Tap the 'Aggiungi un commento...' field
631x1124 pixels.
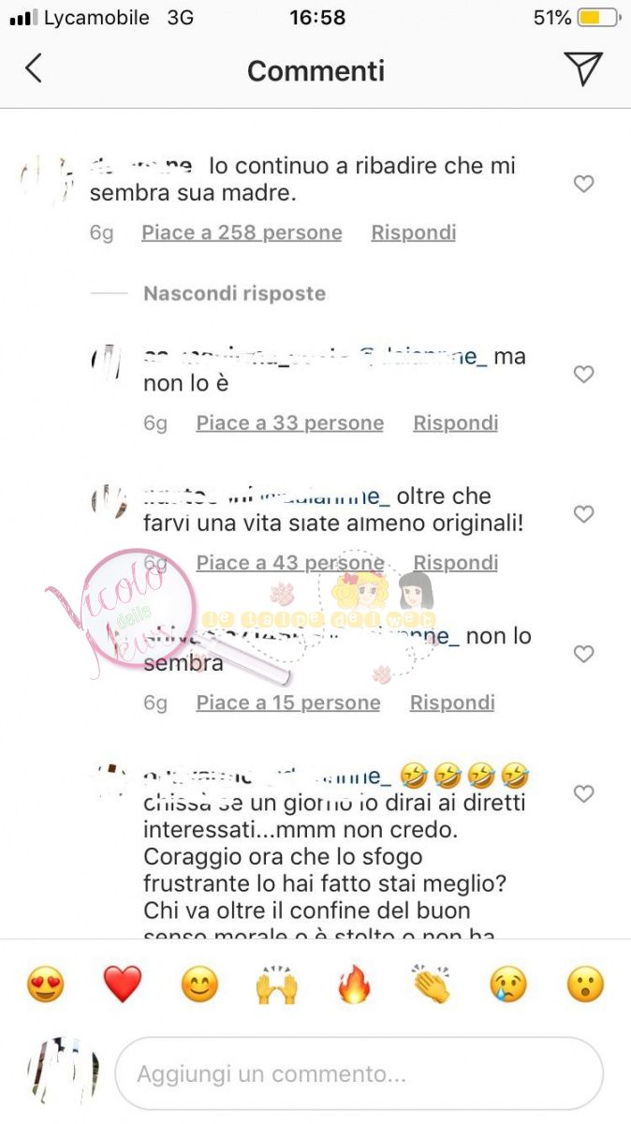359,1073
